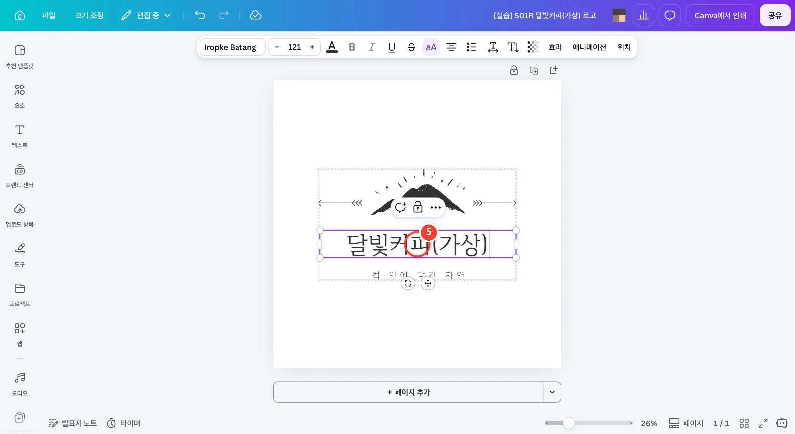Toggle uppercase aA formatting
The image size is (795, 434).
tap(431, 47)
